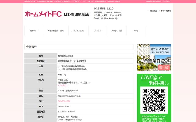Open the アクセス navigation item

pos(97,31)
